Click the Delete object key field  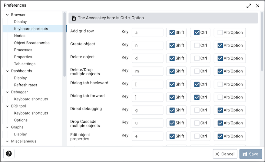click(147, 58)
